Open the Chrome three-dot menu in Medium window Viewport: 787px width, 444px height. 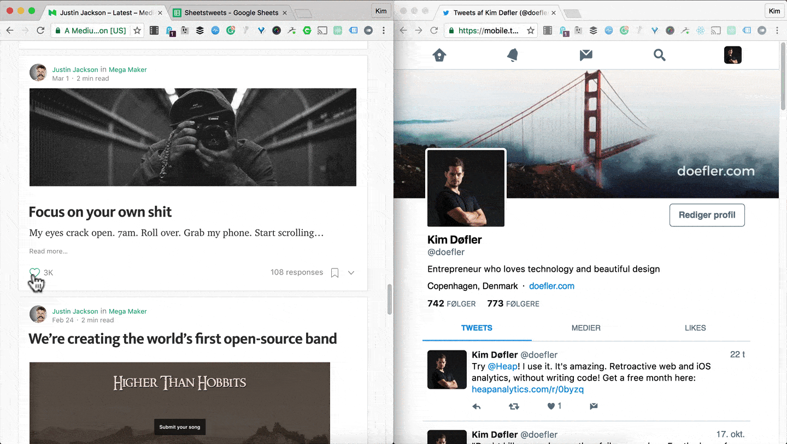click(384, 31)
